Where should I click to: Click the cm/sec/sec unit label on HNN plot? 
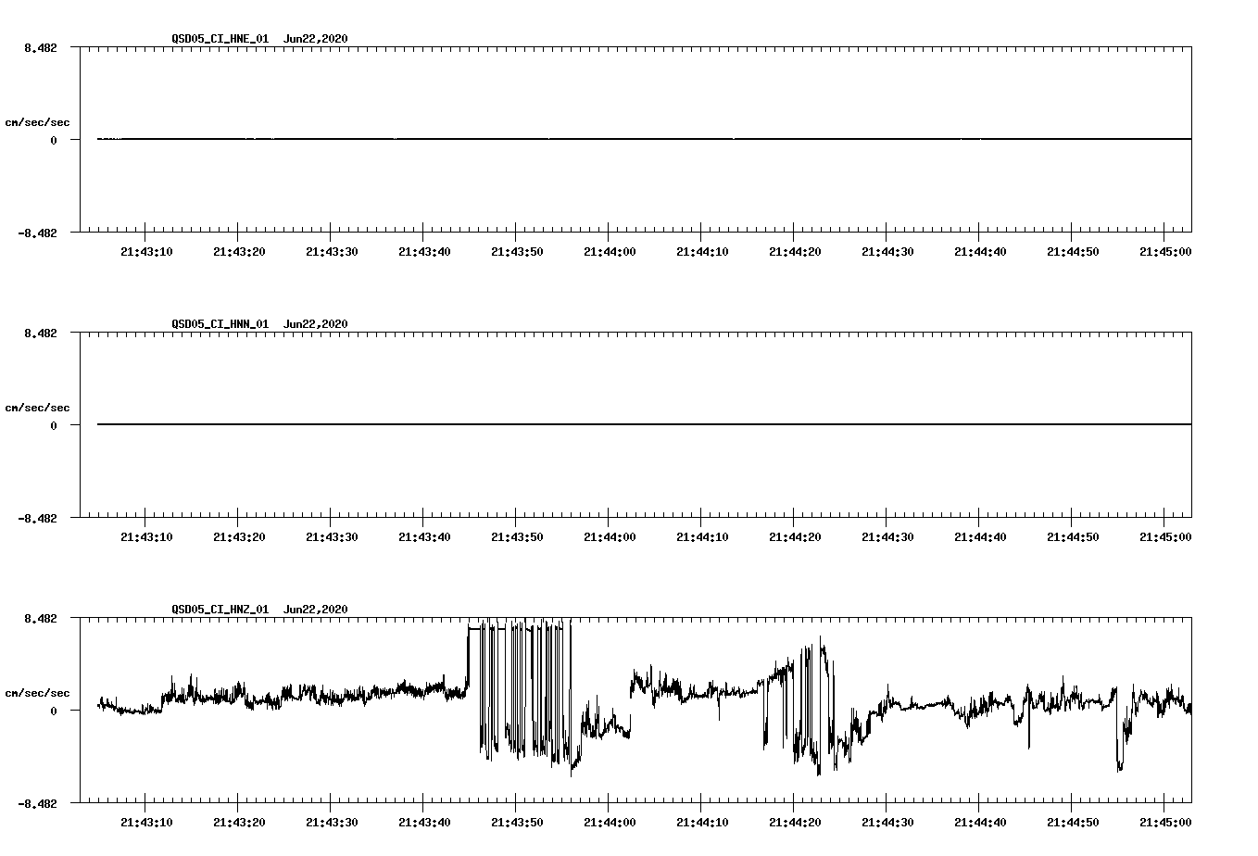click(x=38, y=408)
